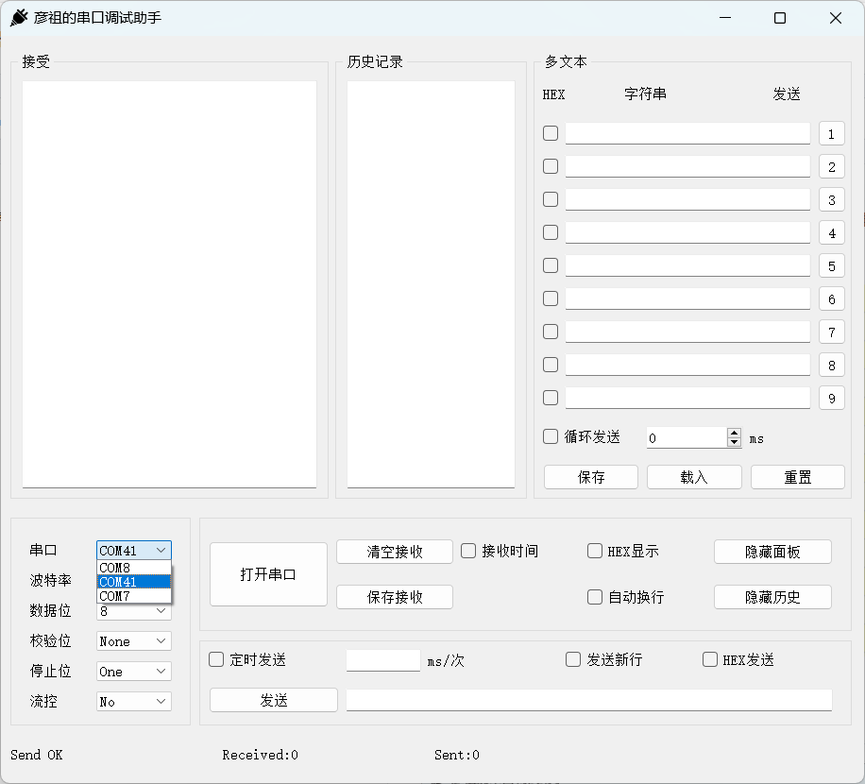Viewport: 865px width, 784px height.
Task: Click send button number 6
Action: (x=832, y=299)
